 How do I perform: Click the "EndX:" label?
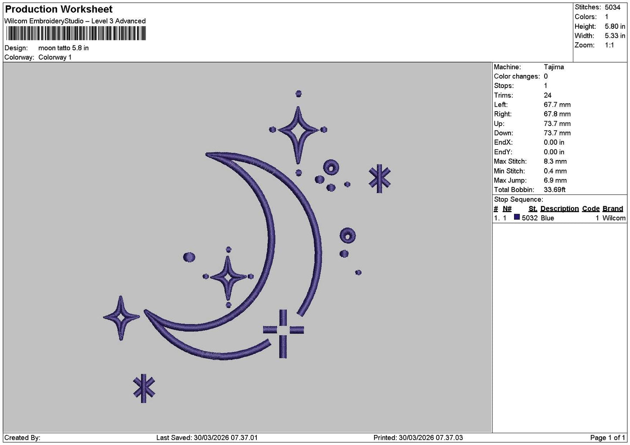pos(503,143)
